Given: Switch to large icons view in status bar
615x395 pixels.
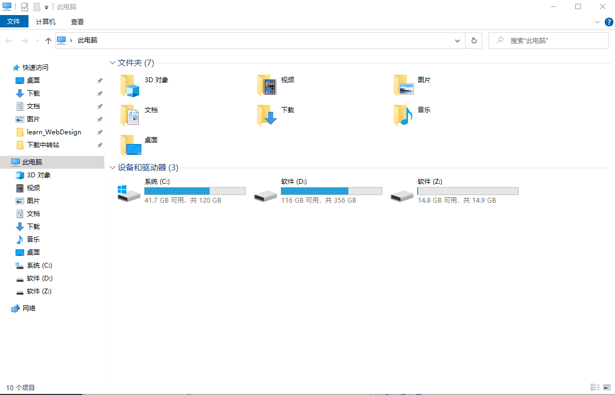Looking at the screenshot, I should click(607, 387).
